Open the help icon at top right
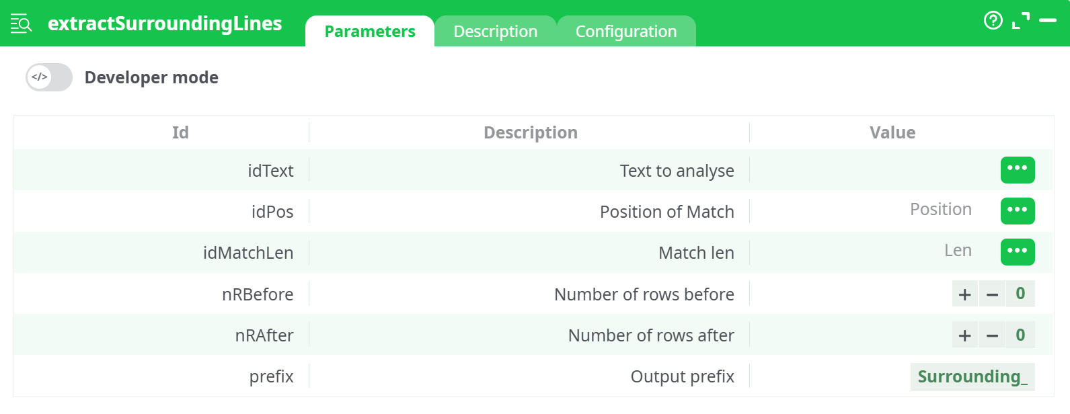Viewport: 1070px width, 414px height. (993, 21)
